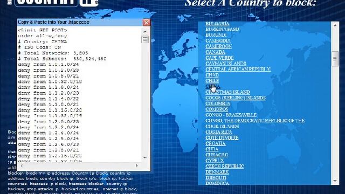Select CUBA country link

(x=212, y=149)
